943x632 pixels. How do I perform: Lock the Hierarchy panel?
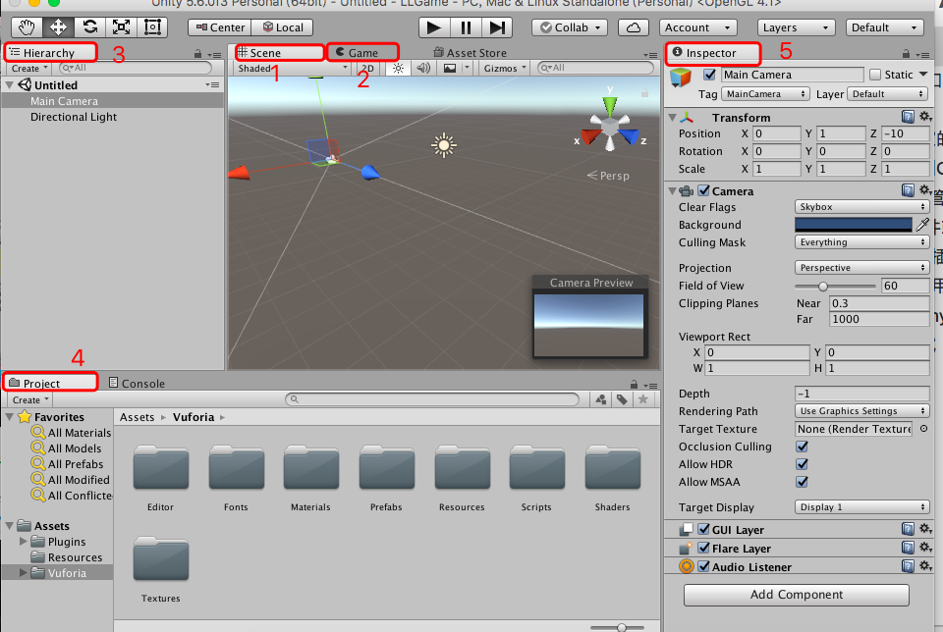(x=197, y=54)
